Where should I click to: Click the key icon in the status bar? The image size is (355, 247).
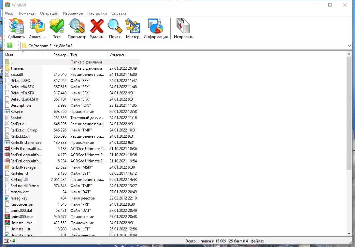tap(12, 240)
